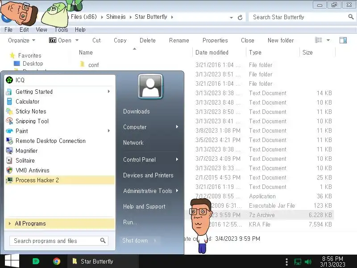Image resolution: width=357 pixels, height=268 pixels.
Task: Open ICQ from the Start menu
Action: click(60, 80)
